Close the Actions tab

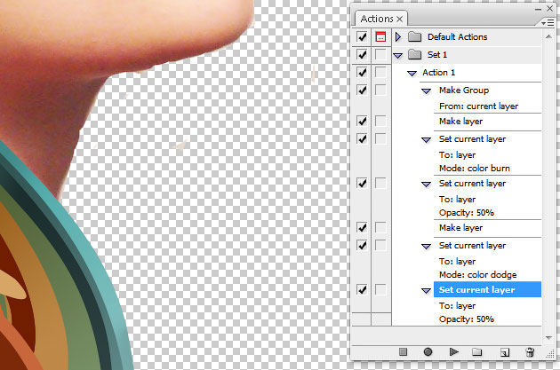[x=400, y=19]
